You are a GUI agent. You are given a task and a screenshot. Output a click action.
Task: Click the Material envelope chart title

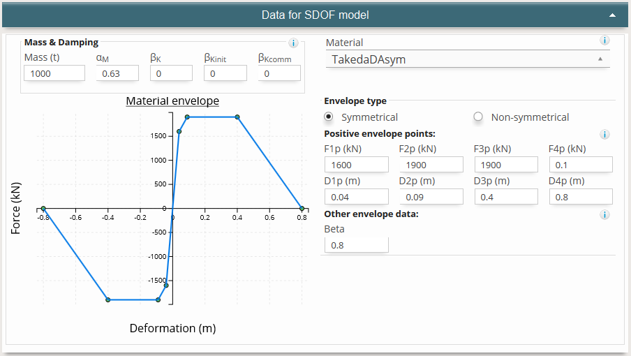(172, 101)
